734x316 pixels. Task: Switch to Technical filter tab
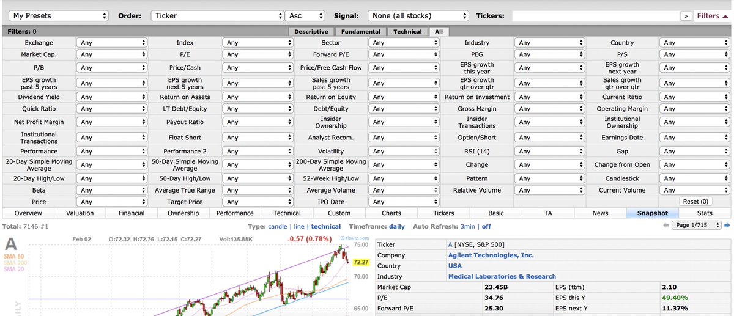pyautogui.click(x=407, y=32)
